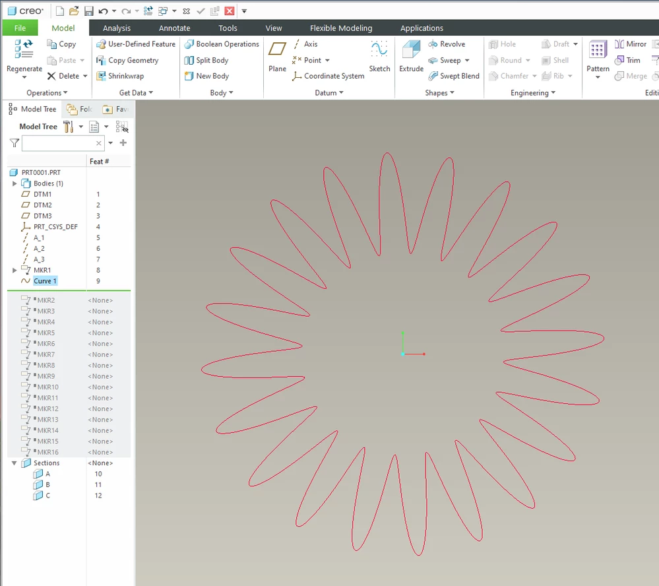Open the Point dropdown arrow
Image resolution: width=659 pixels, height=586 pixels.
pyautogui.click(x=327, y=61)
